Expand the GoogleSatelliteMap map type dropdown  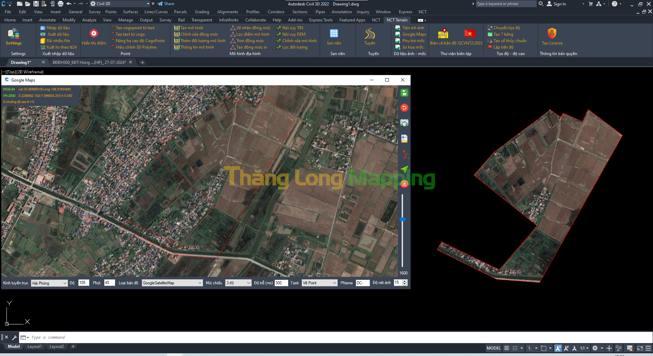click(x=172, y=283)
